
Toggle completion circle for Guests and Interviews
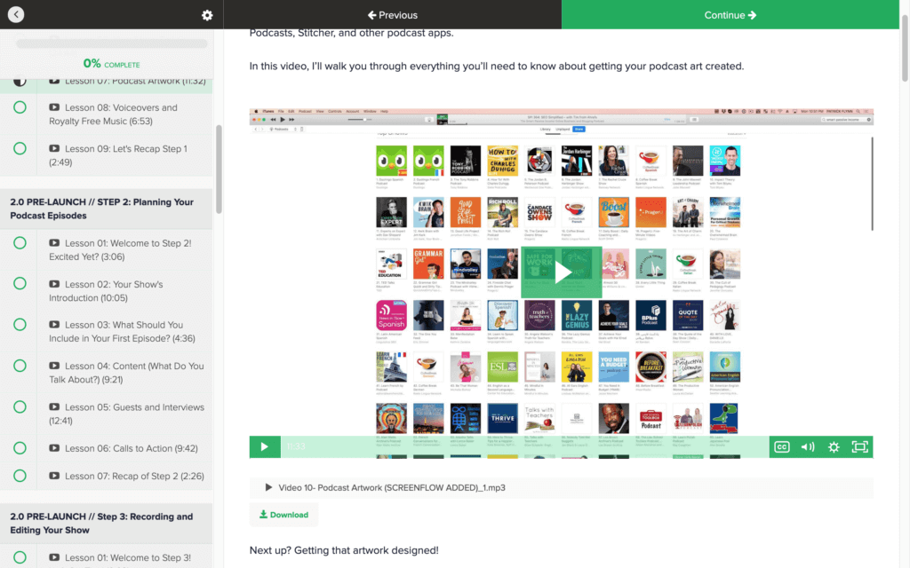point(20,406)
